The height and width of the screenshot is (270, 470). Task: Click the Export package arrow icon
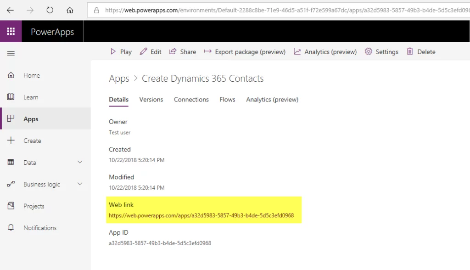pos(207,51)
